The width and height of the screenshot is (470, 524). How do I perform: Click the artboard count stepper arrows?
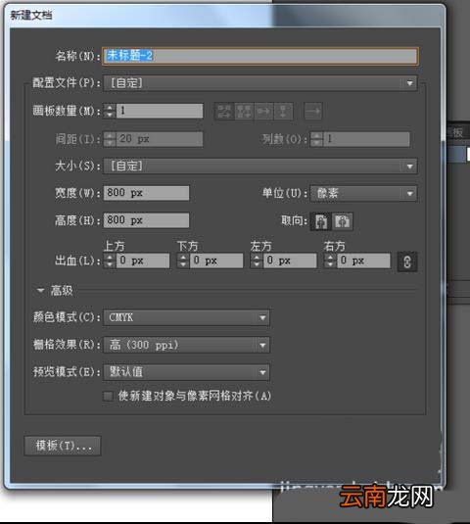110,111
